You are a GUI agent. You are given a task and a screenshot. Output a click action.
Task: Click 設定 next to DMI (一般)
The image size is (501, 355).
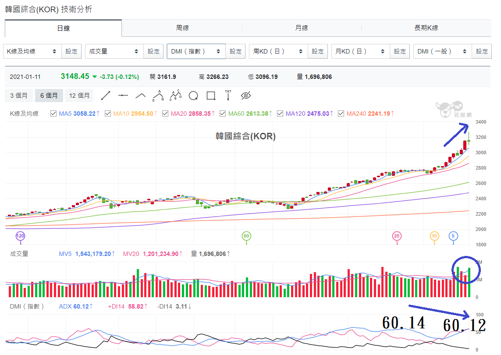point(482,51)
